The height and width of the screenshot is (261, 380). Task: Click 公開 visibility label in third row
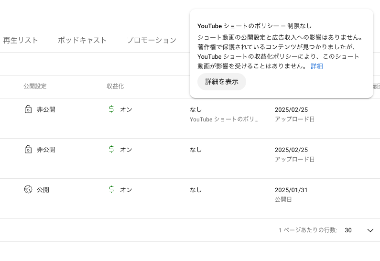43,190
